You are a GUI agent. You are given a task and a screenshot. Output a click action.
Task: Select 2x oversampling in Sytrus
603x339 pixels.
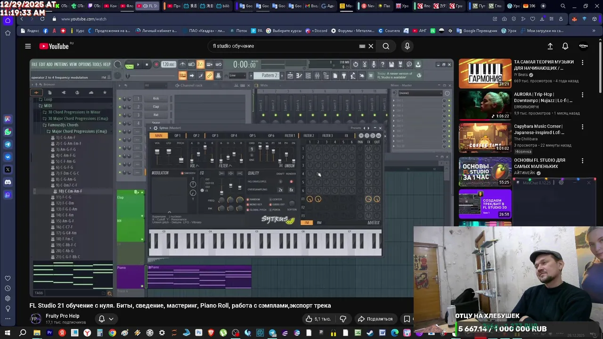[x=280, y=190]
